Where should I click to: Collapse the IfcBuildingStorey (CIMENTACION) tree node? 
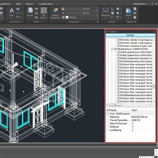click(x=112, y=49)
